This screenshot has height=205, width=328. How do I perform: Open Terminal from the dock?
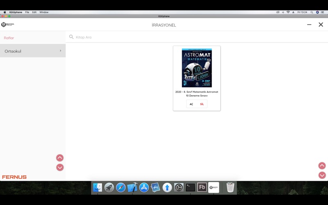[x=190, y=187]
